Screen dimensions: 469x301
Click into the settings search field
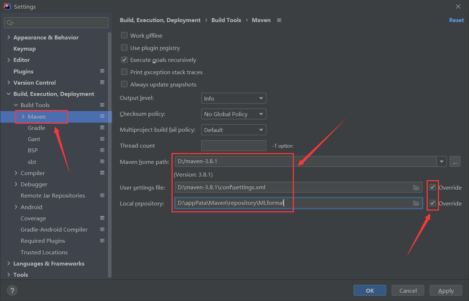coord(56,22)
